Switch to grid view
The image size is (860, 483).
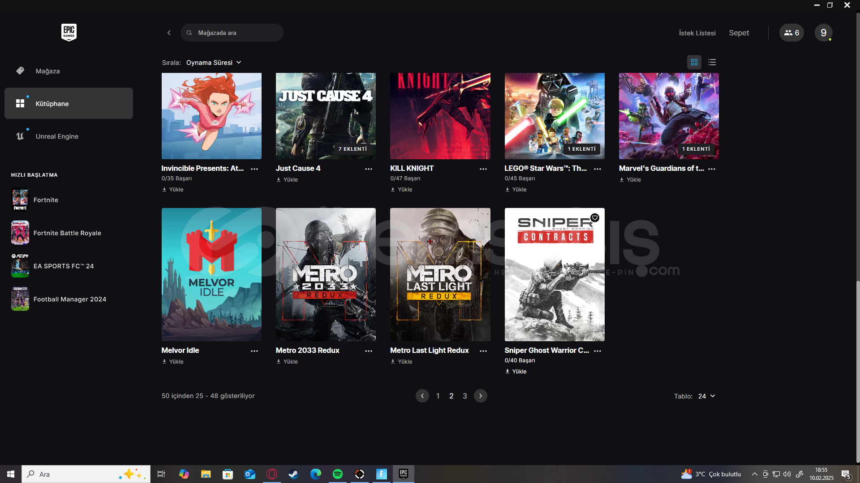[694, 62]
